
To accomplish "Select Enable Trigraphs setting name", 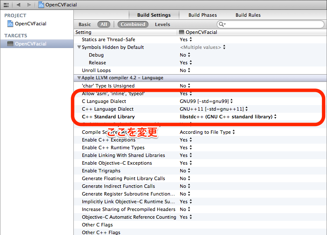I will click(101, 171).
